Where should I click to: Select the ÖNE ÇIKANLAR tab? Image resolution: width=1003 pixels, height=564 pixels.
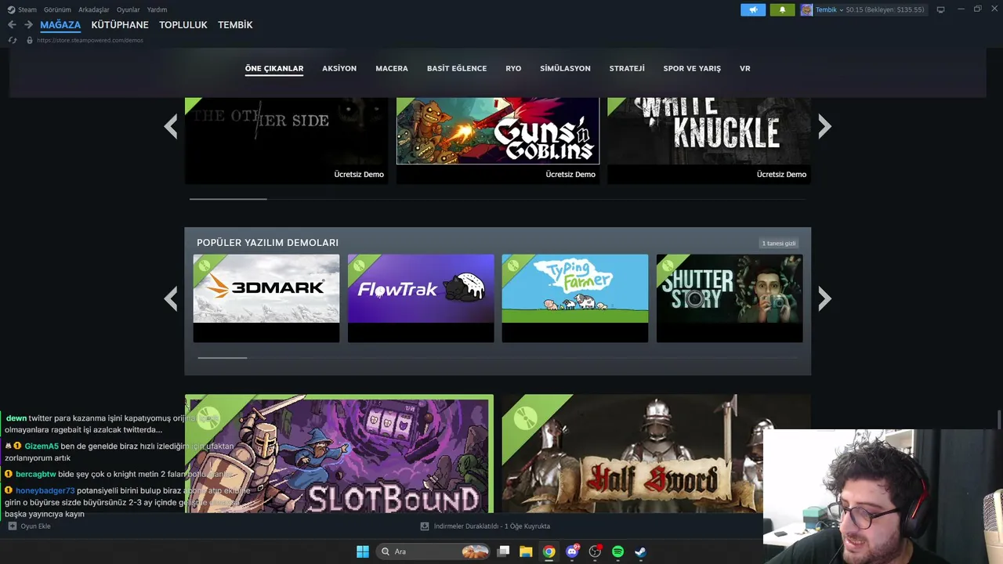coord(274,68)
